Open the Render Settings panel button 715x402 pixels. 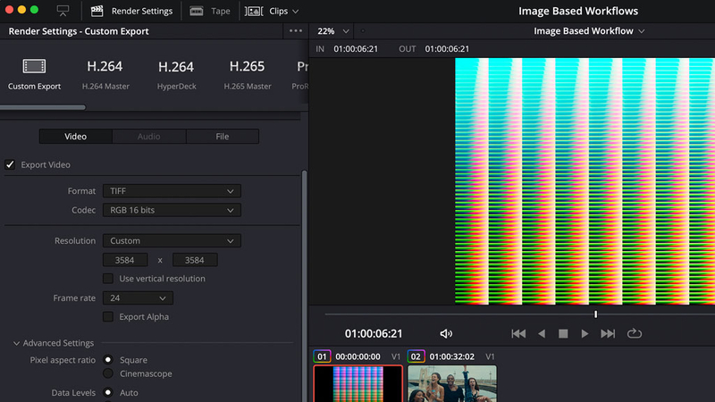(131, 11)
